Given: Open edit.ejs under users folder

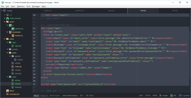Looking at the screenshot, I should click(18, 81).
